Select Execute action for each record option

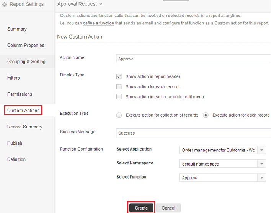[206, 115]
